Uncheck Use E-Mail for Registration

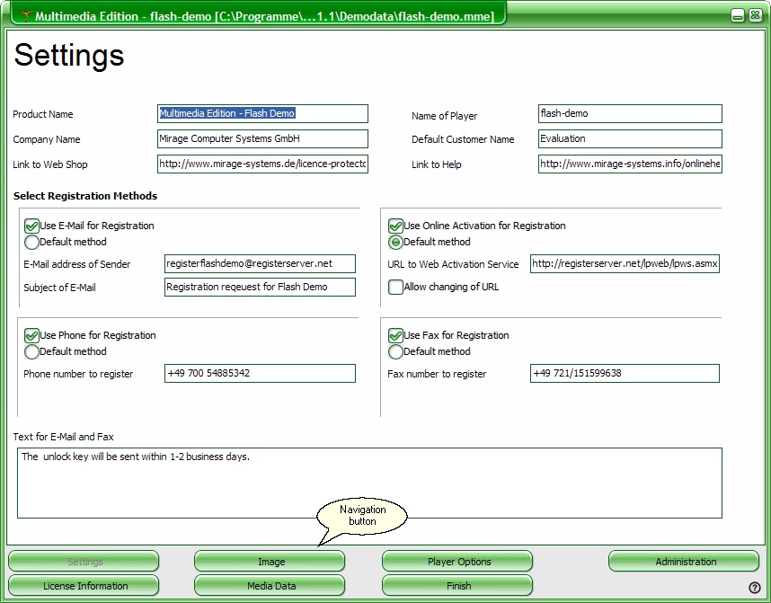click(x=31, y=226)
